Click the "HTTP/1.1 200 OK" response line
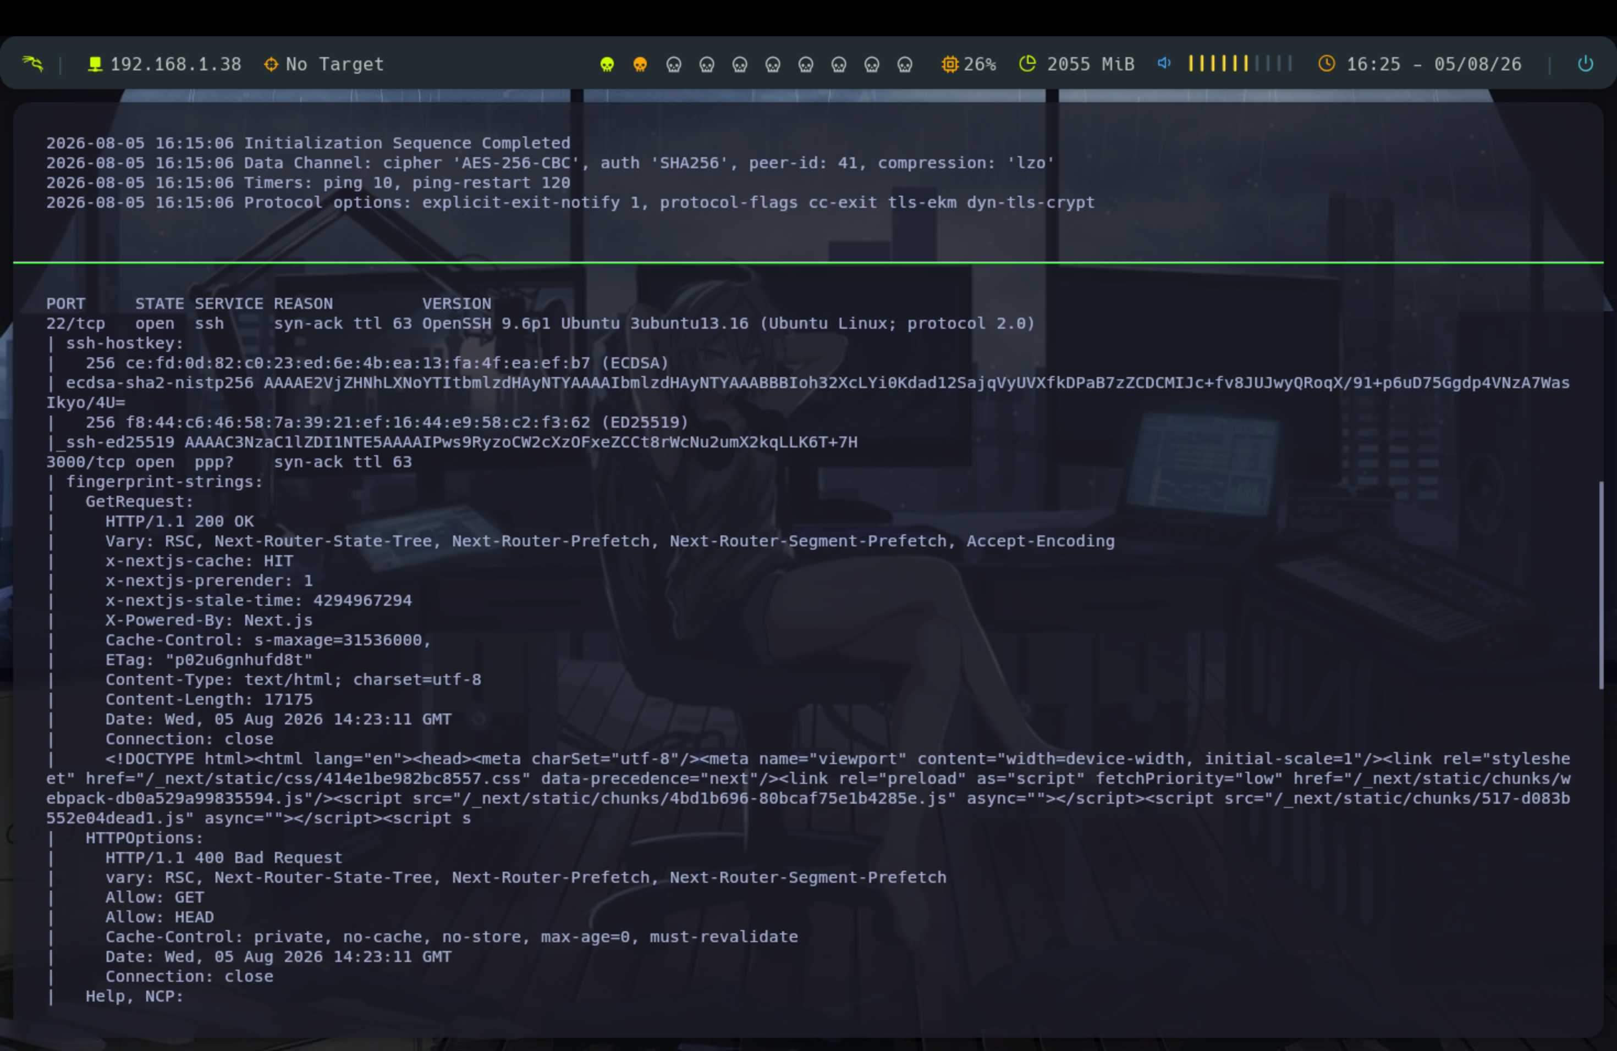 click(179, 521)
